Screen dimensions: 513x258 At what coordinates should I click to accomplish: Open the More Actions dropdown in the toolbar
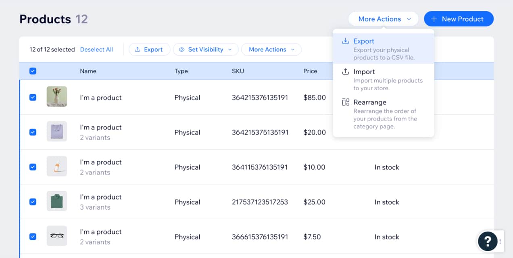pyautogui.click(x=271, y=49)
